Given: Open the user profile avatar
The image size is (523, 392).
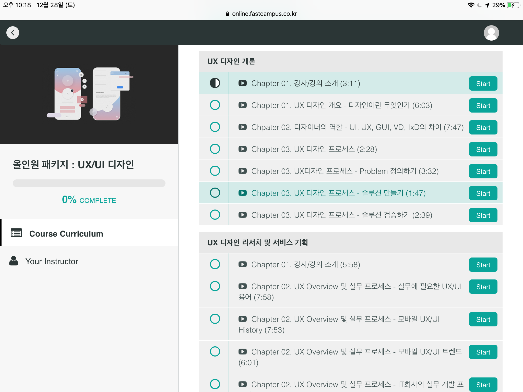Looking at the screenshot, I should point(491,33).
